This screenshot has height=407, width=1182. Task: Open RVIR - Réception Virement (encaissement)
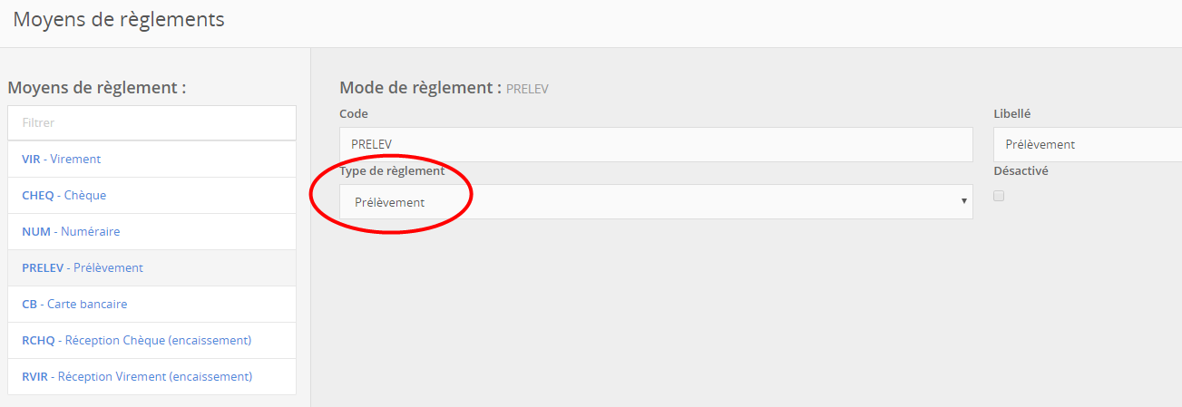137,376
